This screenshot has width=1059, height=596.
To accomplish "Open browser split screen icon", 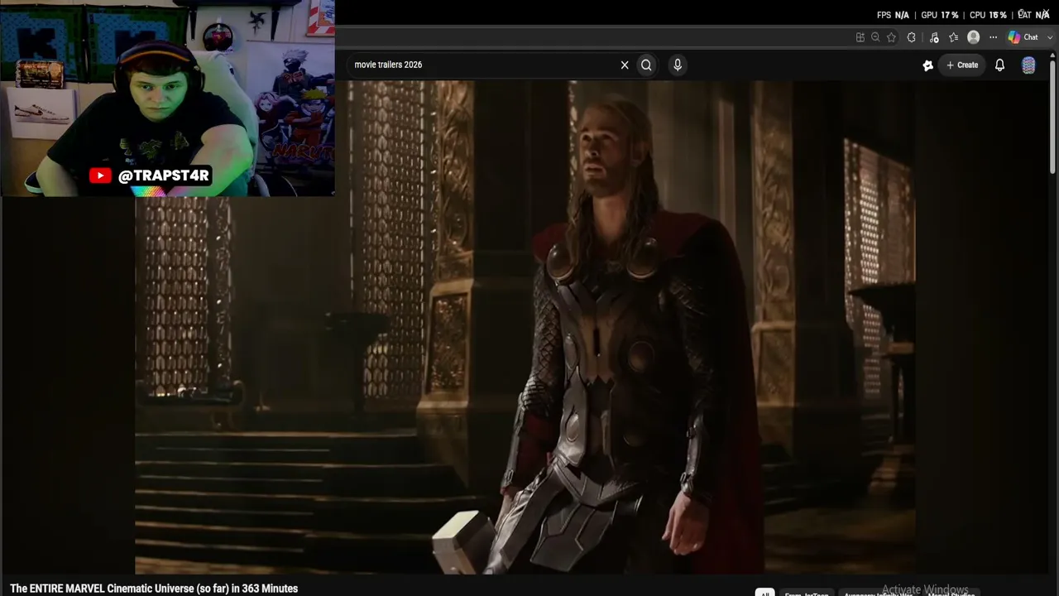I will 860,37.
